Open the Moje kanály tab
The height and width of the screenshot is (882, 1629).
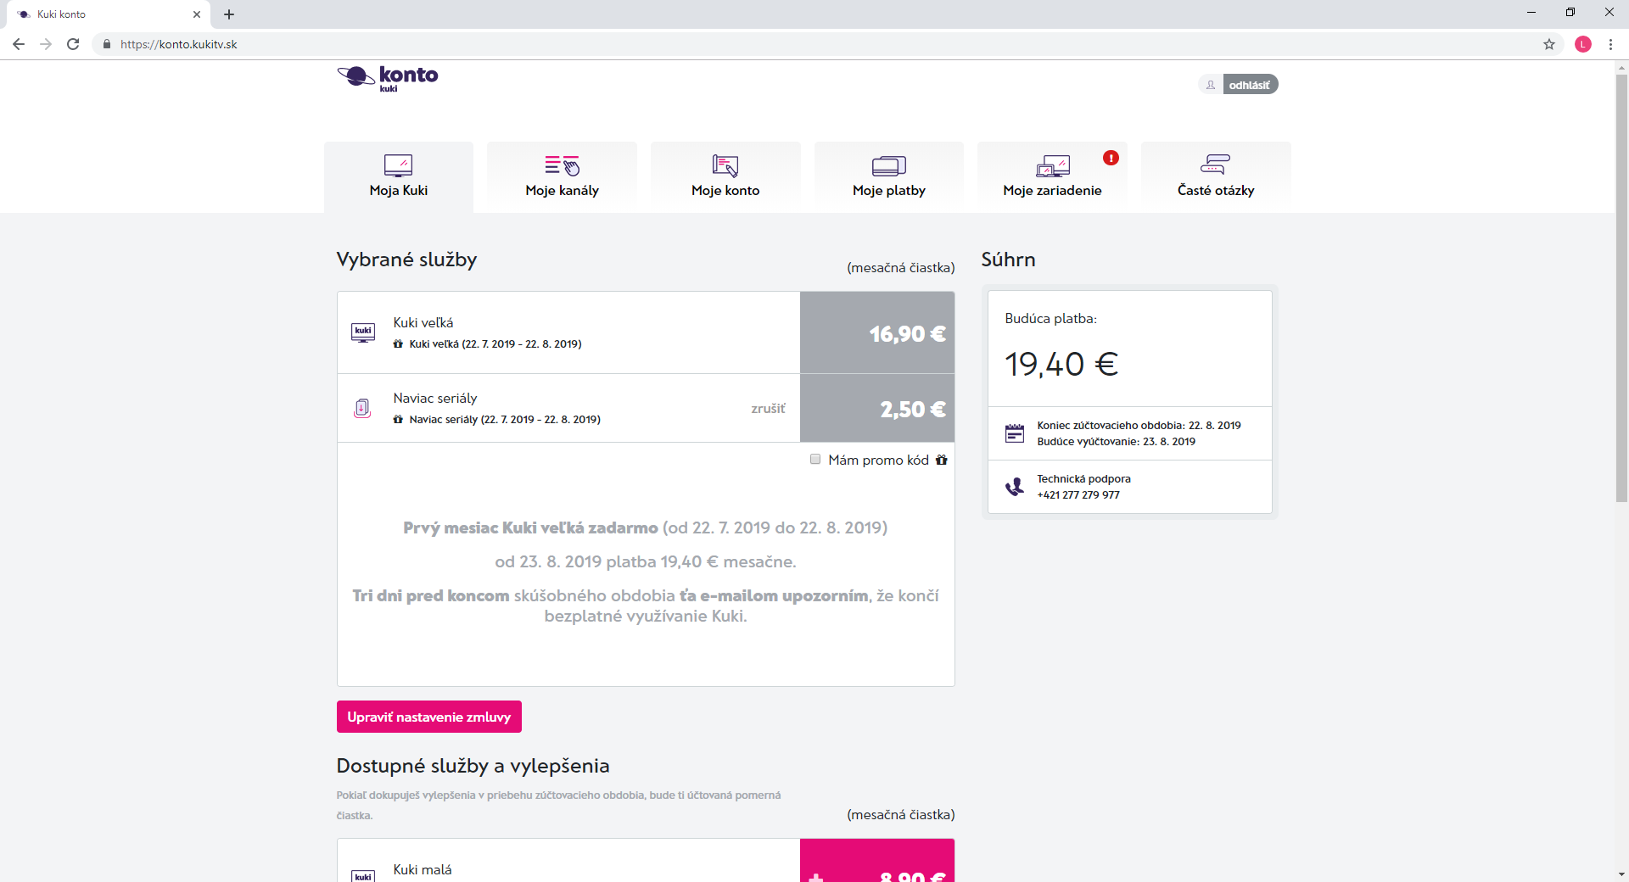[562, 177]
